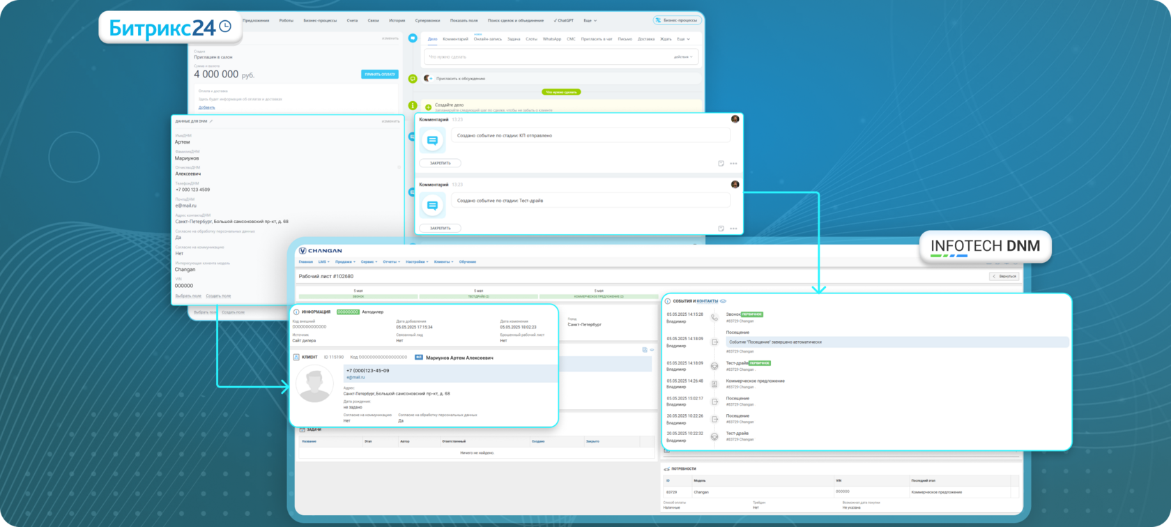This screenshot has width=1171, height=527.
Task: Open Обучение in DNM menu
Action: (468, 262)
